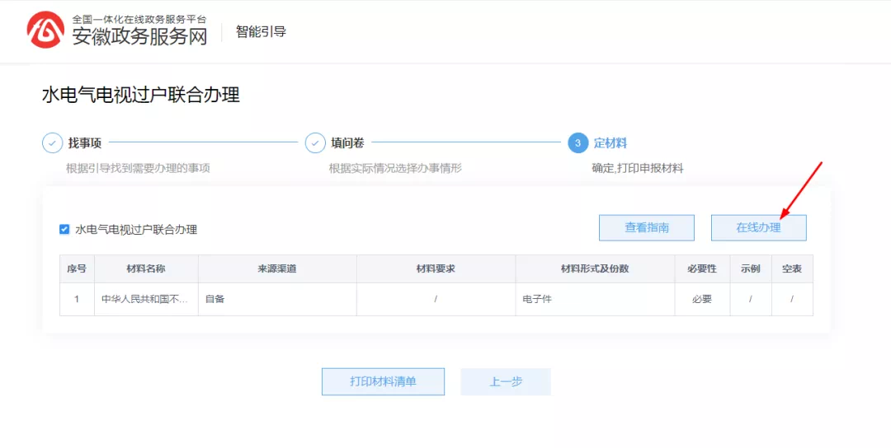Click the truncated 中华人民共和国不… material name cell
This screenshot has height=448, width=891.
(x=146, y=299)
